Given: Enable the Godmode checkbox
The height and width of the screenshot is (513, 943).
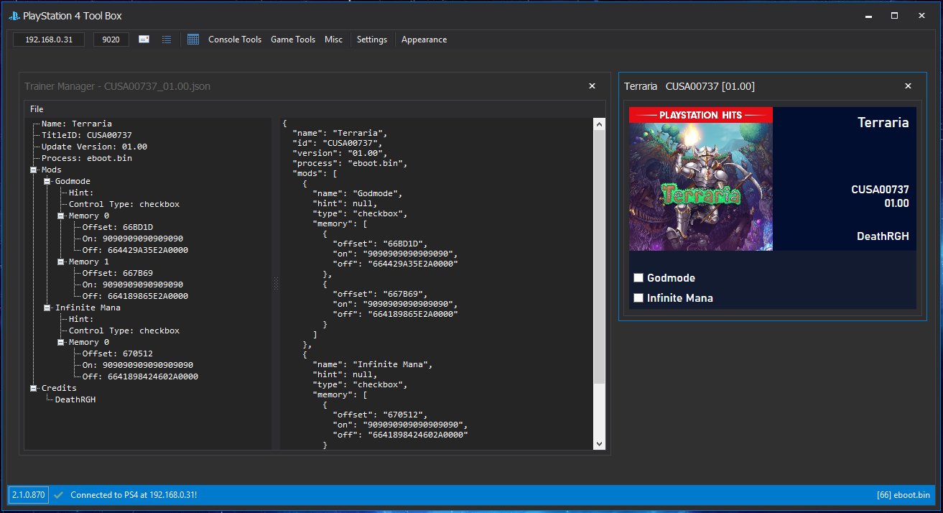Looking at the screenshot, I should 638,278.
